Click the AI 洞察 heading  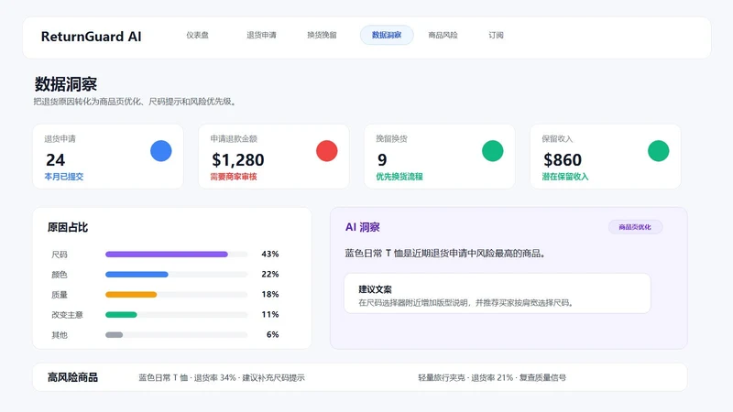tap(362, 227)
